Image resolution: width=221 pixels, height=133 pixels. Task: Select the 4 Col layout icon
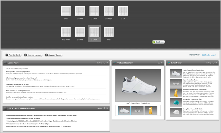109,32
